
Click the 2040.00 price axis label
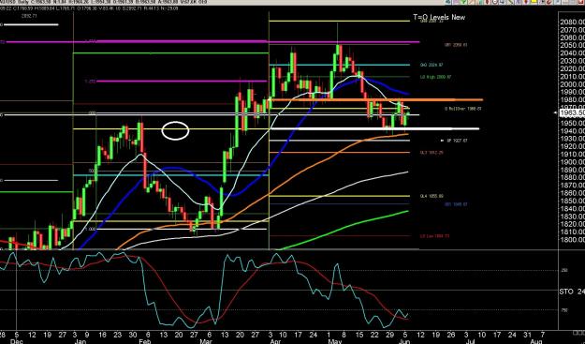(x=572, y=53)
